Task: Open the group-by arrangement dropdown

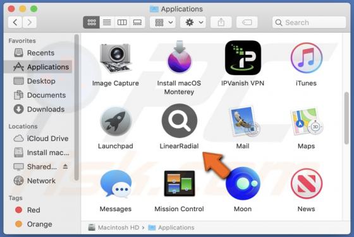Action: [x=163, y=22]
